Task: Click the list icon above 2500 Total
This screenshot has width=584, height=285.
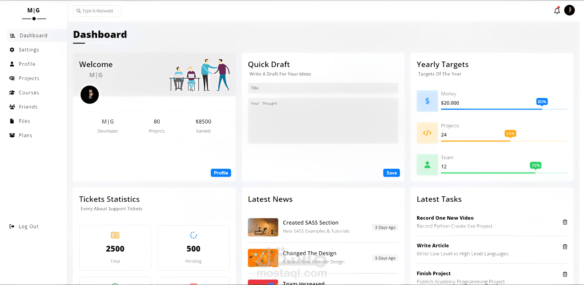Action: coord(115,235)
